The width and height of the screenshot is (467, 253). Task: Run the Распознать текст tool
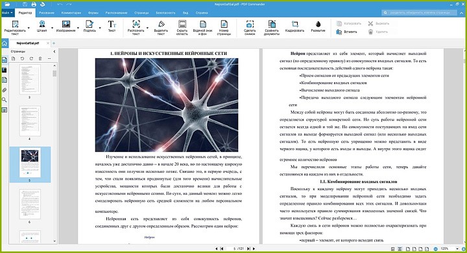tap(136, 28)
